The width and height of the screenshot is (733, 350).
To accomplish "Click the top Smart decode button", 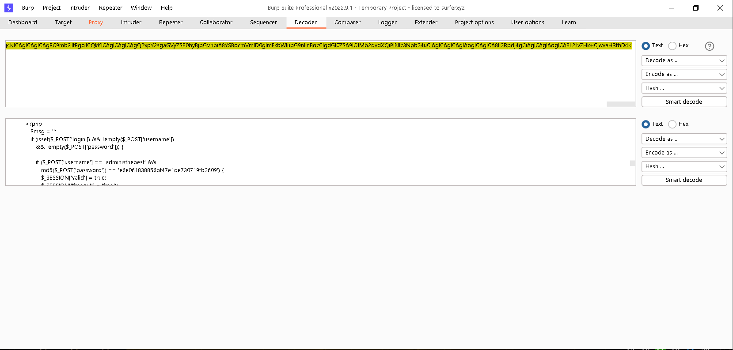I will point(684,102).
